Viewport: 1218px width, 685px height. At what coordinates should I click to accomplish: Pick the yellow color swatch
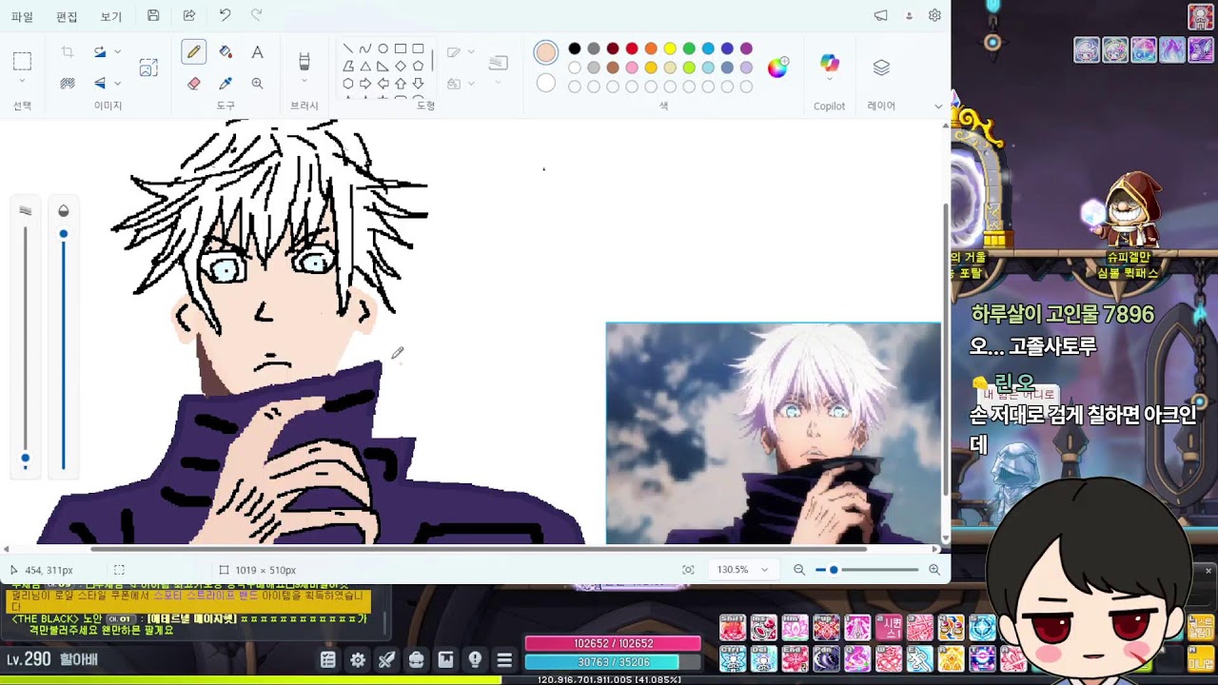[670, 49]
